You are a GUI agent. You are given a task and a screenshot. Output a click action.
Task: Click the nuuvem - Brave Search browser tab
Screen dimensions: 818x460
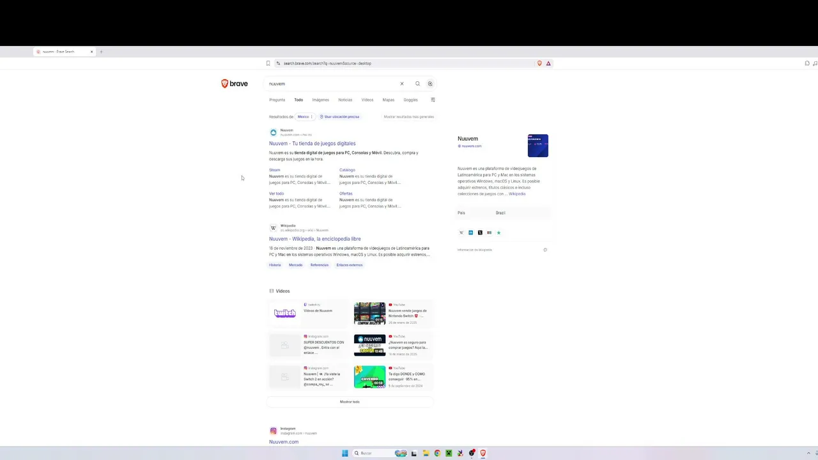64,52
